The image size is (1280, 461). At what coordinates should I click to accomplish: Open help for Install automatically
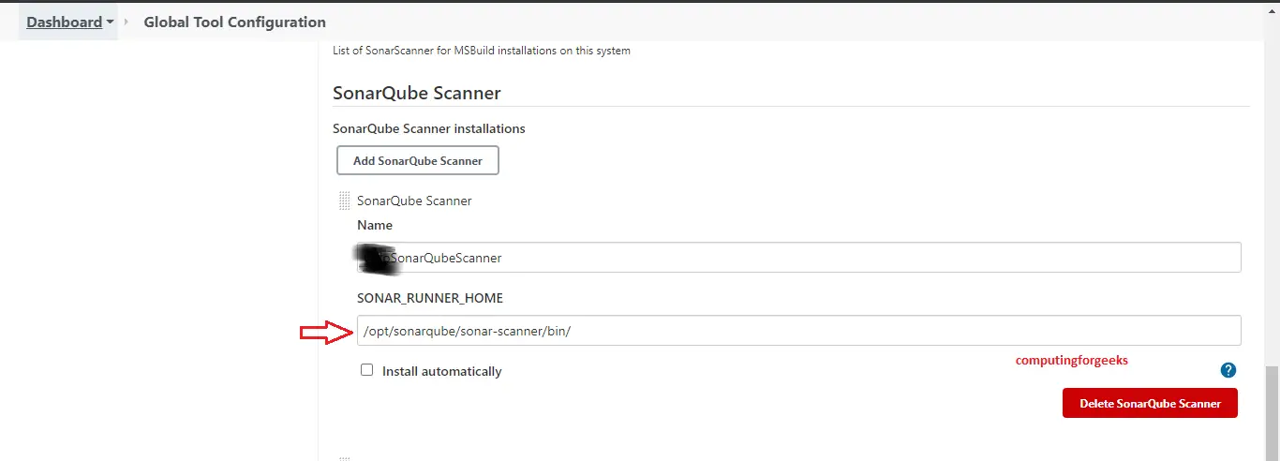[x=1228, y=370]
